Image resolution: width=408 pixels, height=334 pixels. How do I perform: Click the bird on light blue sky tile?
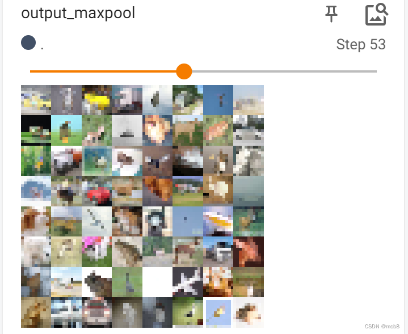(66, 130)
